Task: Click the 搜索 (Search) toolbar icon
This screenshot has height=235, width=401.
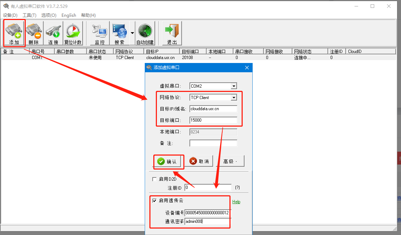Action: tap(119, 33)
